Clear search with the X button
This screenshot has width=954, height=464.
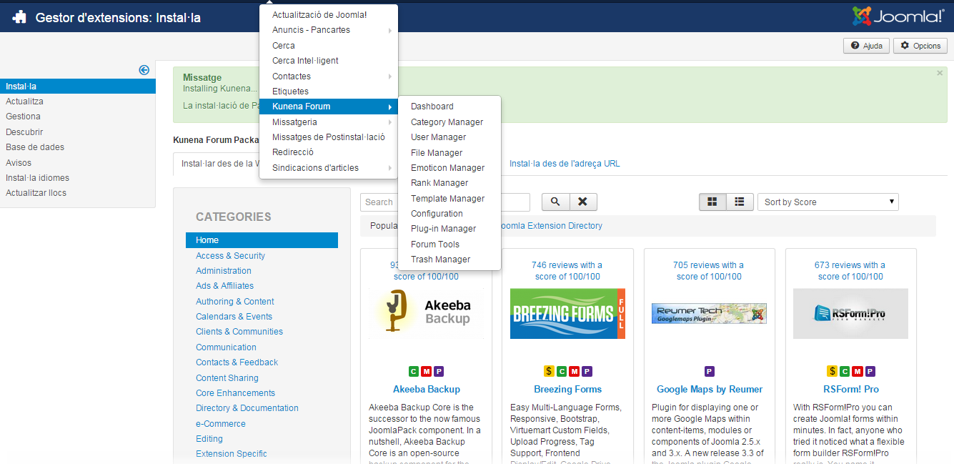pos(582,202)
